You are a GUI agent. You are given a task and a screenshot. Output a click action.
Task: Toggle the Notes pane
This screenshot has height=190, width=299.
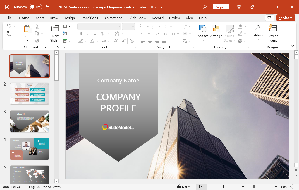(184, 187)
